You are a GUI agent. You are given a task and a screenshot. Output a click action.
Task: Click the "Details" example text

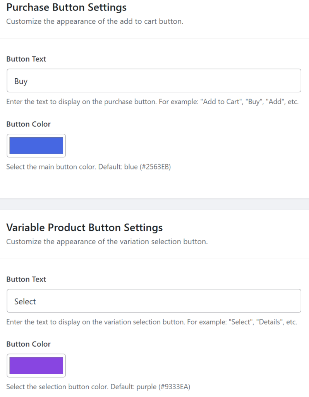pos(268,323)
